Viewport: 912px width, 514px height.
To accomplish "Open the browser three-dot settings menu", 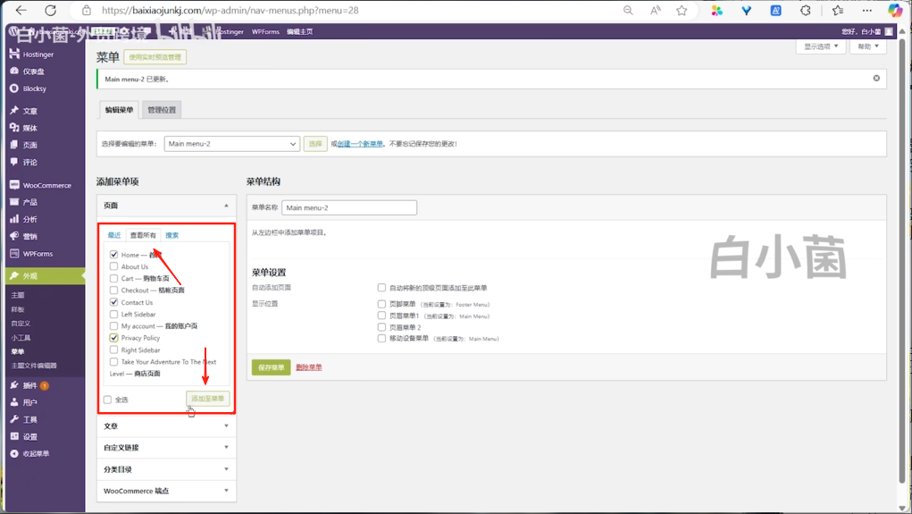I will [867, 11].
